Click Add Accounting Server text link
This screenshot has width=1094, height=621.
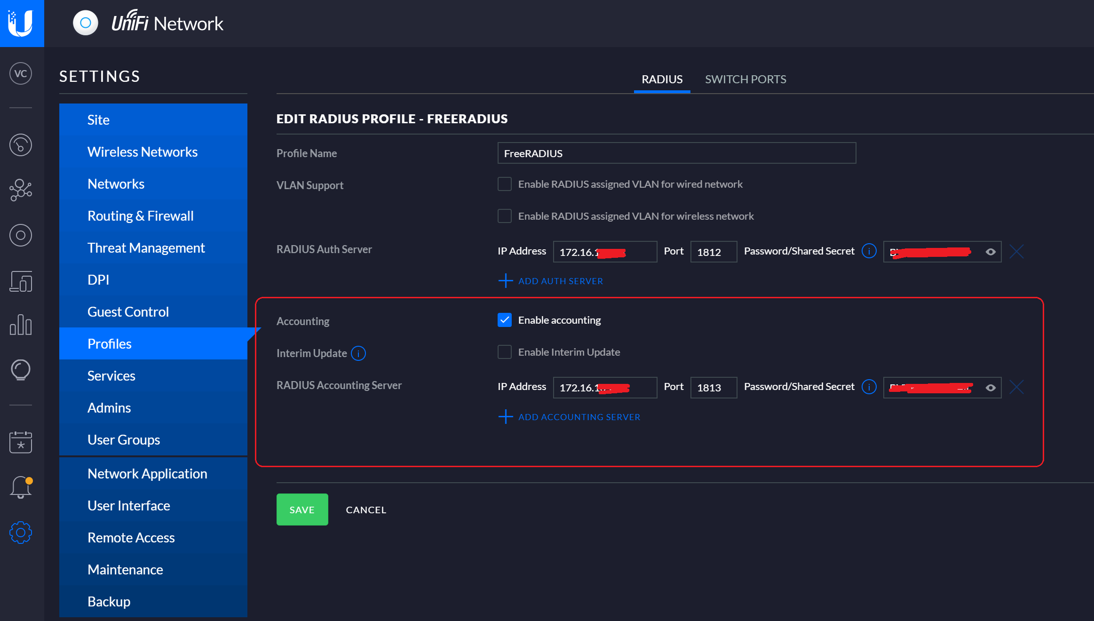point(579,417)
